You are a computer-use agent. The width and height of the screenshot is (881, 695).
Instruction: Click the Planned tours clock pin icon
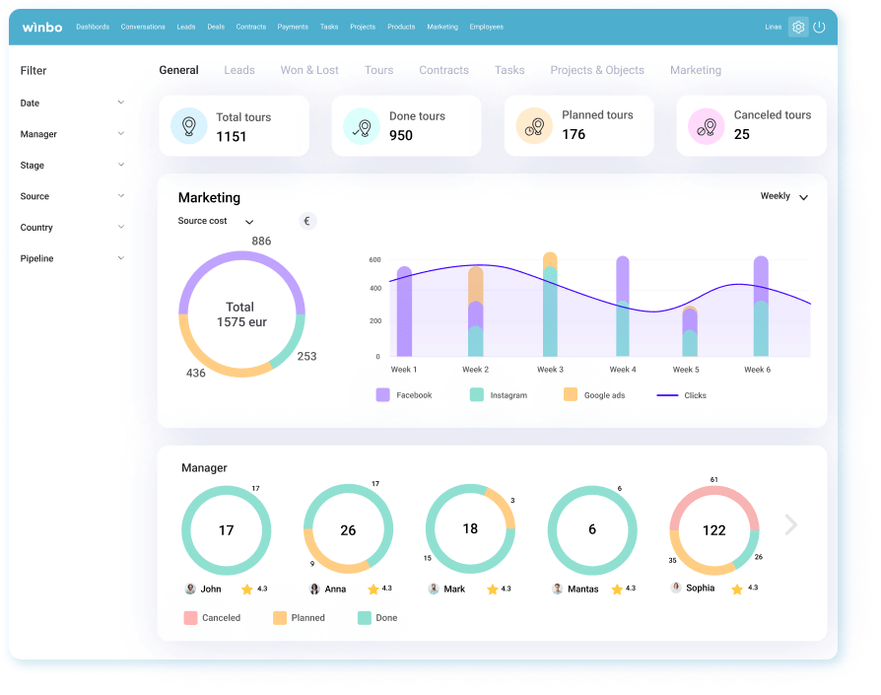point(534,126)
